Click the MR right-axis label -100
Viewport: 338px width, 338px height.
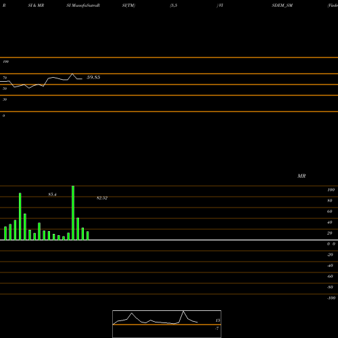click(x=331, y=298)
